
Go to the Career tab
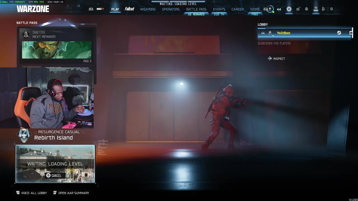point(237,9)
